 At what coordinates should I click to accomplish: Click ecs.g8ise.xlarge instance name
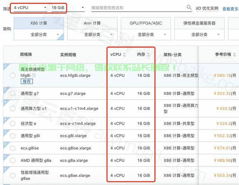[x=75, y=148]
